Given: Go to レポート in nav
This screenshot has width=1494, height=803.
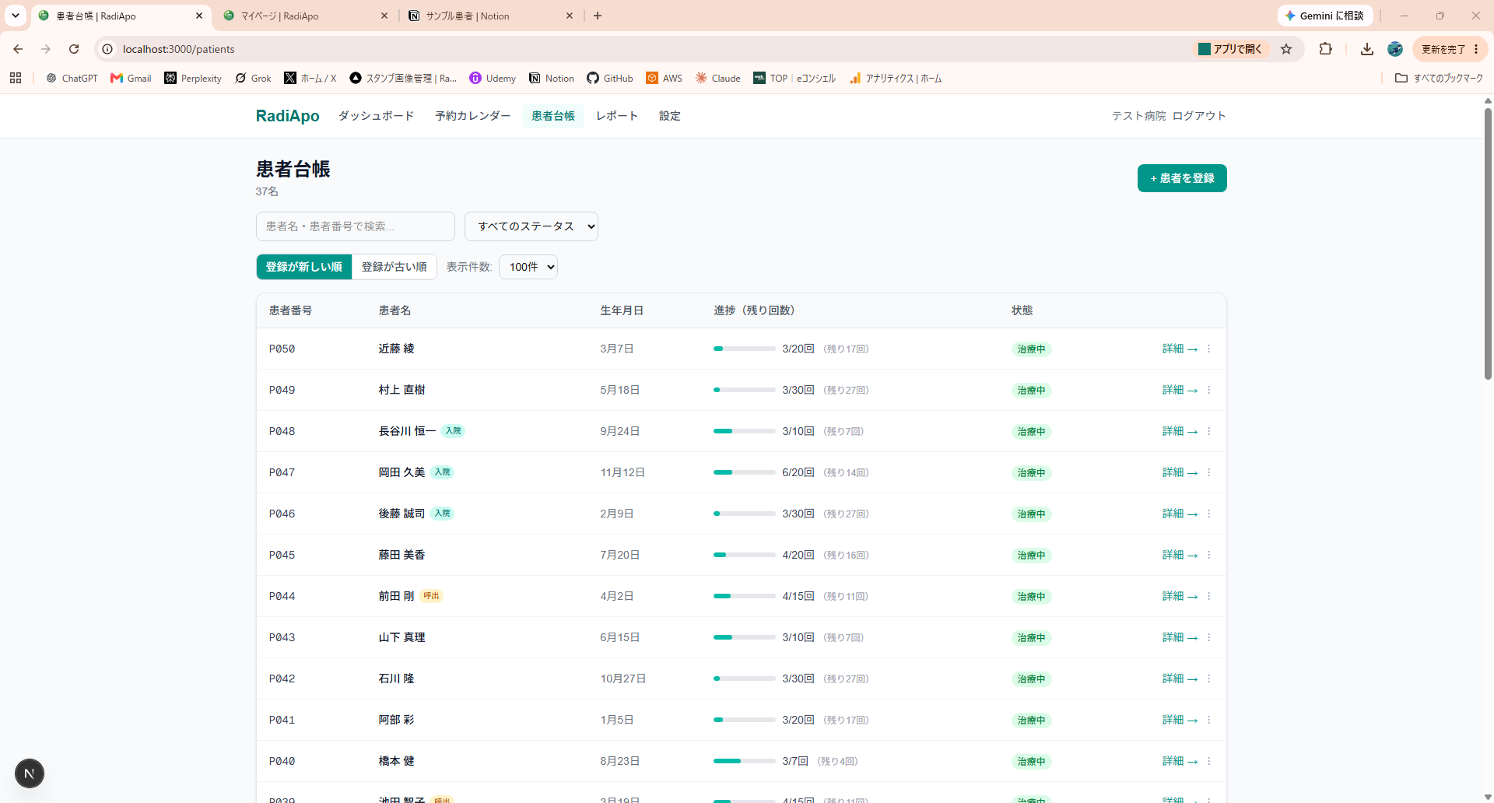Looking at the screenshot, I should 617,116.
